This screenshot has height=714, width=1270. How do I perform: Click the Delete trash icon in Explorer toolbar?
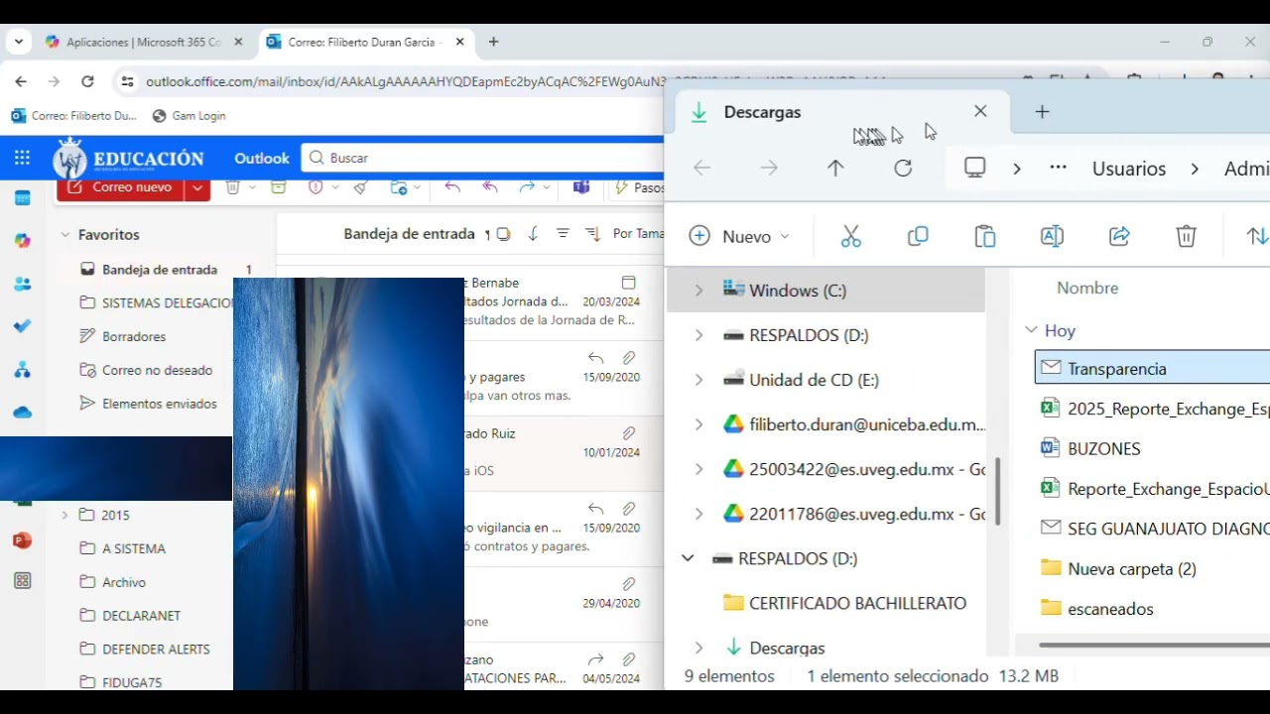coord(1186,236)
